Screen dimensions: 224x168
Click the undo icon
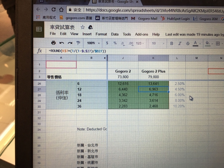pos(62,43)
